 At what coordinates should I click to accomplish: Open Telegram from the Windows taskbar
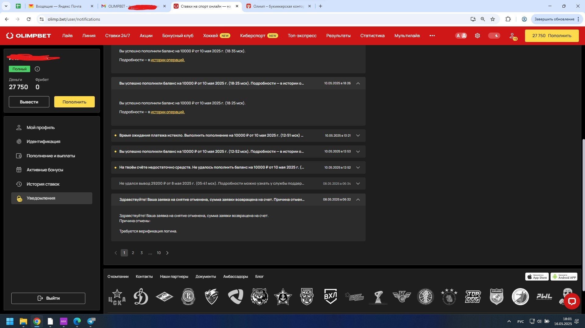[91, 321]
